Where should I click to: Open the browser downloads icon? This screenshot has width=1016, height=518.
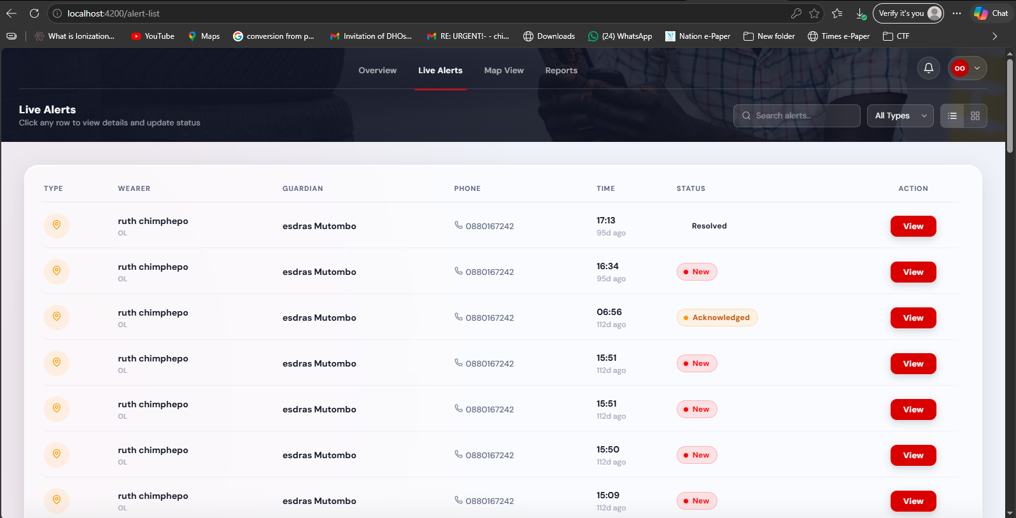861,13
